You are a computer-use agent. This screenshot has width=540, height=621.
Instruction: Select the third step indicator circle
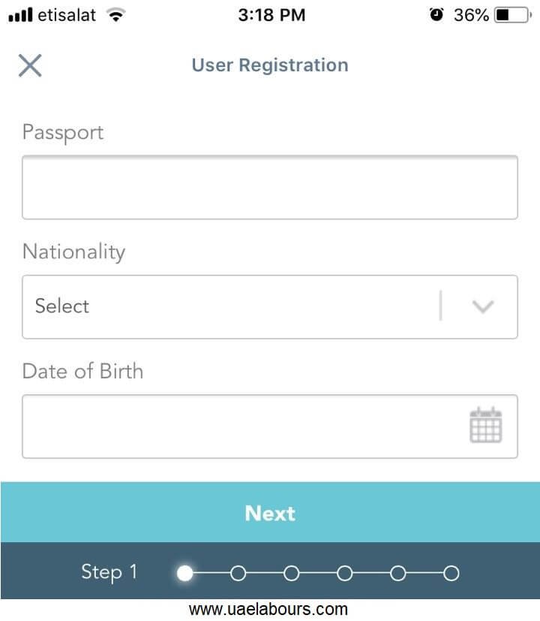coord(292,573)
